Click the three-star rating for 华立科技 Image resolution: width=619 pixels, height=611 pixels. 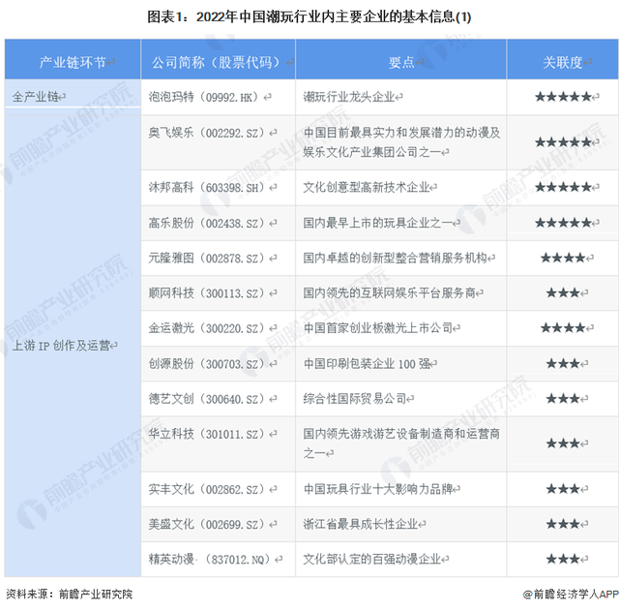tap(563, 443)
